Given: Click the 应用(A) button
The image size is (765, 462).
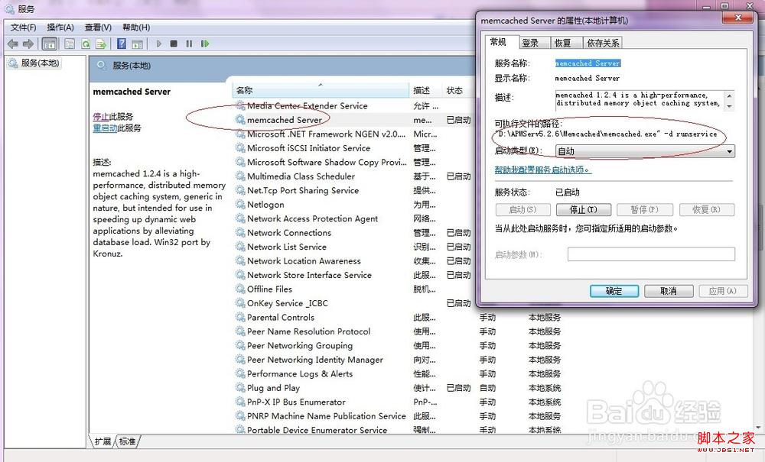Looking at the screenshot, I should click(x=723, y=291).
